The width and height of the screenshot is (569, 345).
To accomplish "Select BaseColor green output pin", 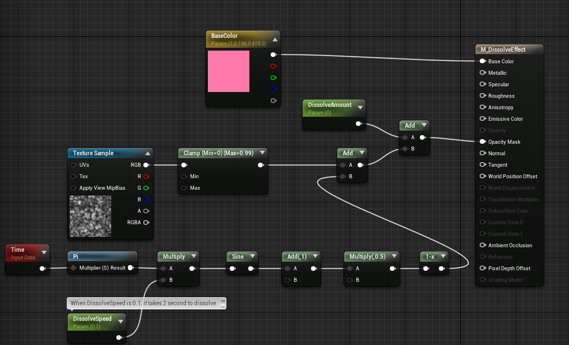I will 273,78.
